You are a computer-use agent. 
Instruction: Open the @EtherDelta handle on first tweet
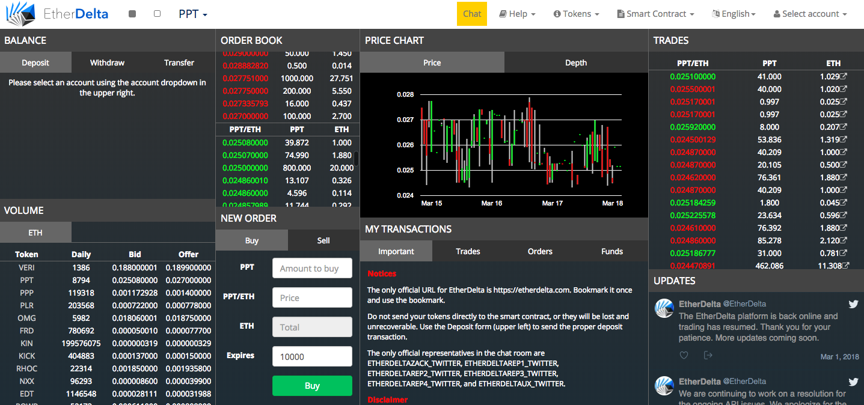[744, 304]
